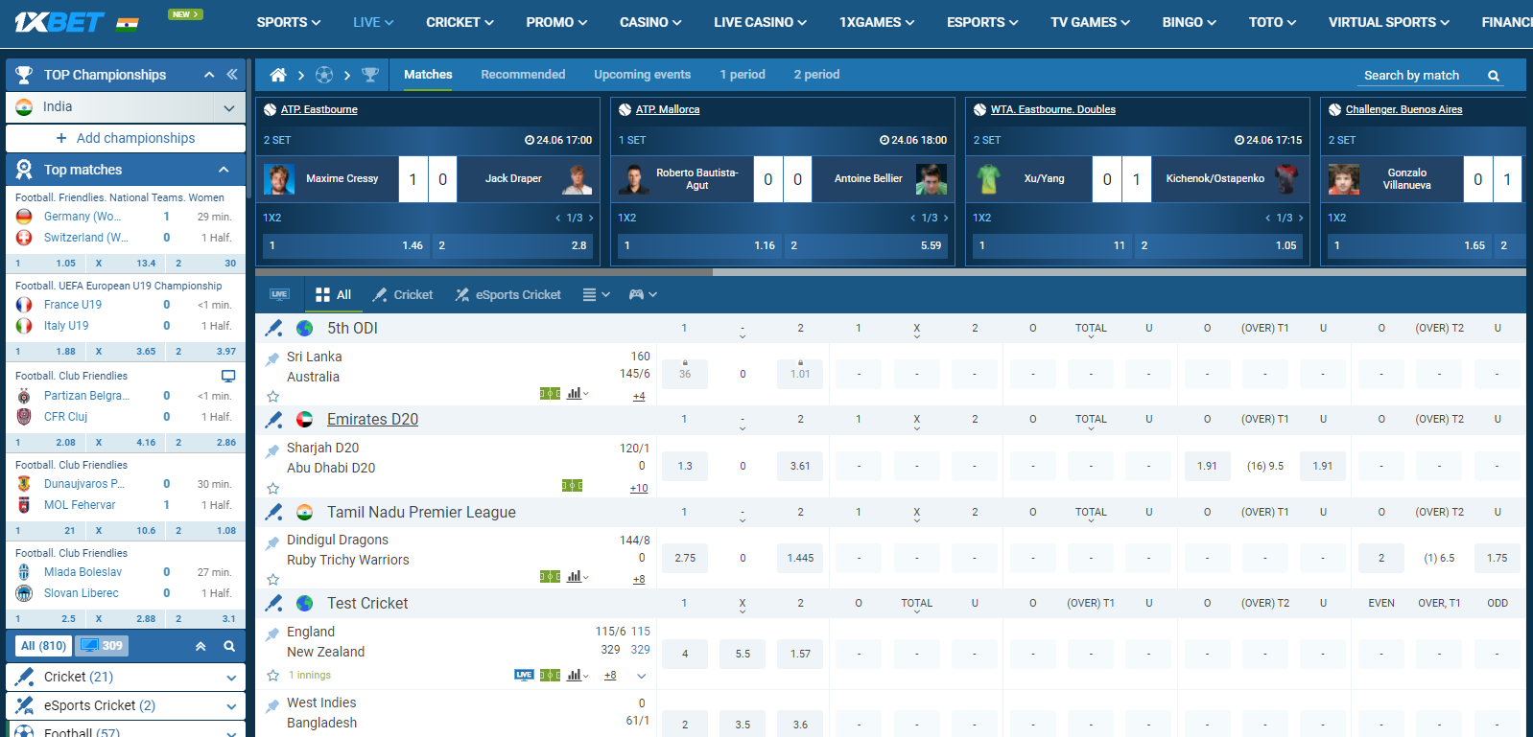Expand the SPORTS menu

coord(289,22)
